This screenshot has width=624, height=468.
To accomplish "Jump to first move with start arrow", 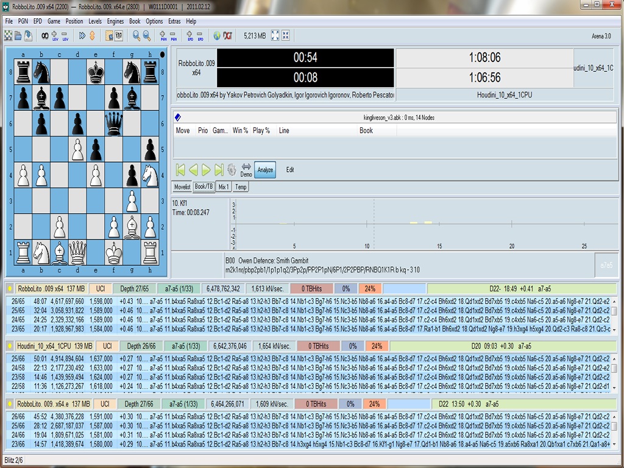I will click(x=180, y=170).
